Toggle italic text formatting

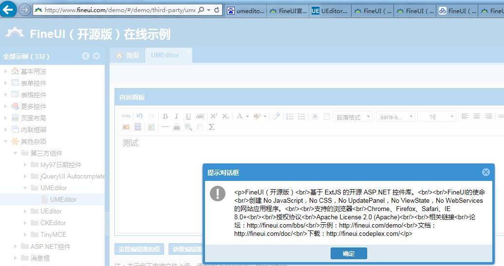tap(176, 116)
